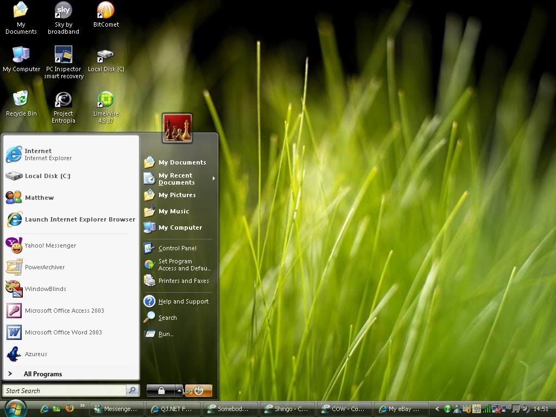This screenshot has height=417, width=556.
Task: Switch to Somebod... conversation taskbar button
Action: click(x=230, y=409)
